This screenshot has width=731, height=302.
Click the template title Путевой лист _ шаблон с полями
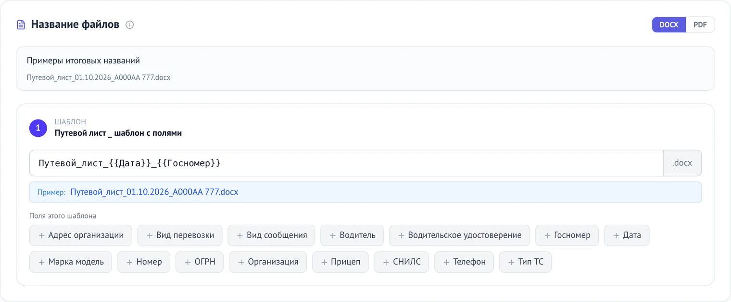[118, 133]
